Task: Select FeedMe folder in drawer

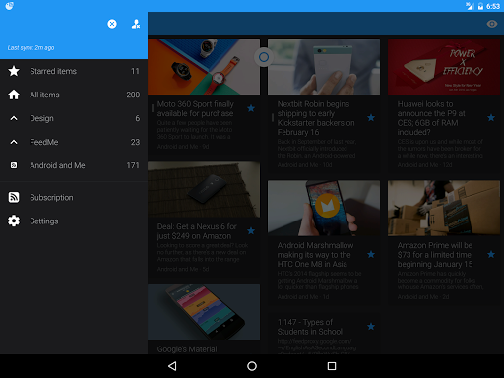Action: [x=74, y=142]
